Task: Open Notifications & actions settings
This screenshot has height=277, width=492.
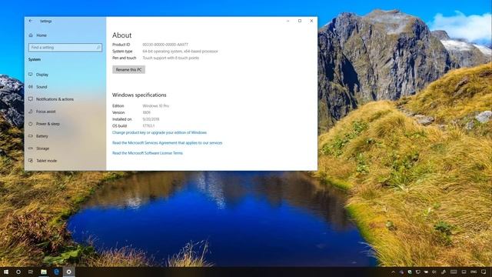Action: coord(52,99)
